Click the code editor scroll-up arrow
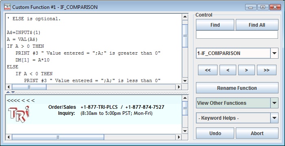The image size is (285, 146). pos(185,17)
